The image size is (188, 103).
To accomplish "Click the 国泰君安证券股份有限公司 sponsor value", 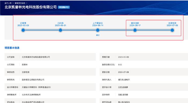I will (x=33, y=80).
